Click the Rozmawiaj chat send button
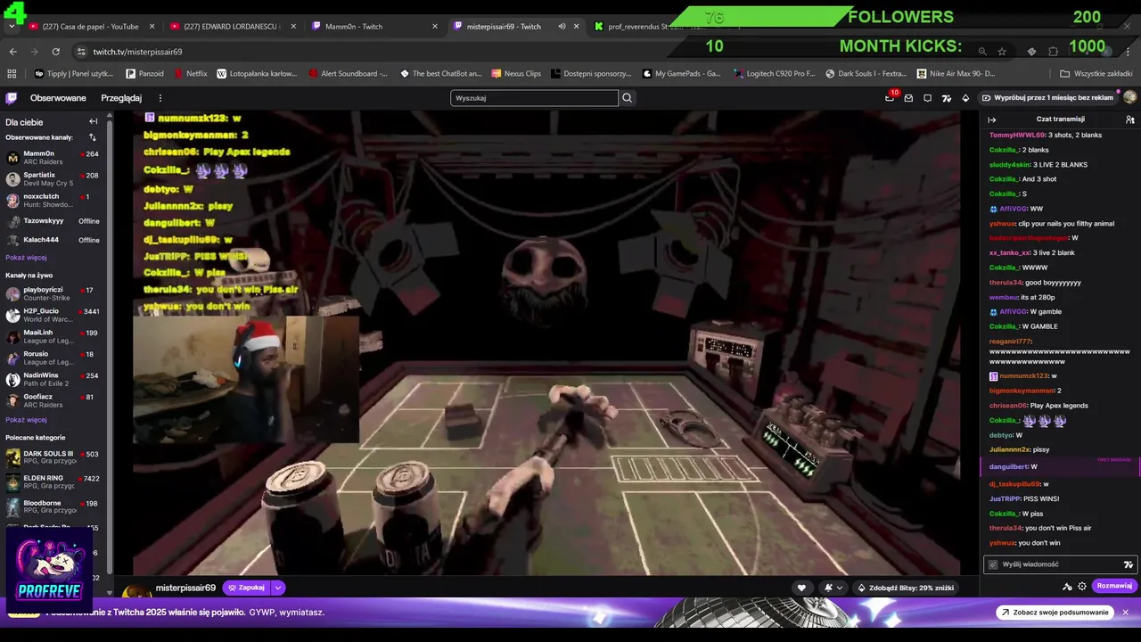Viewport: 1141px width, 642px height. tap(1114, 586)
